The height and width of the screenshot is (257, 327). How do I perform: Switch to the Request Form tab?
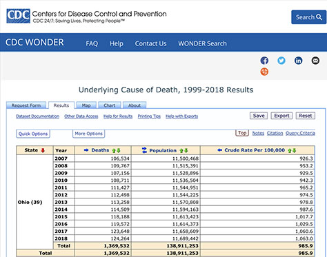coord(26,105)
